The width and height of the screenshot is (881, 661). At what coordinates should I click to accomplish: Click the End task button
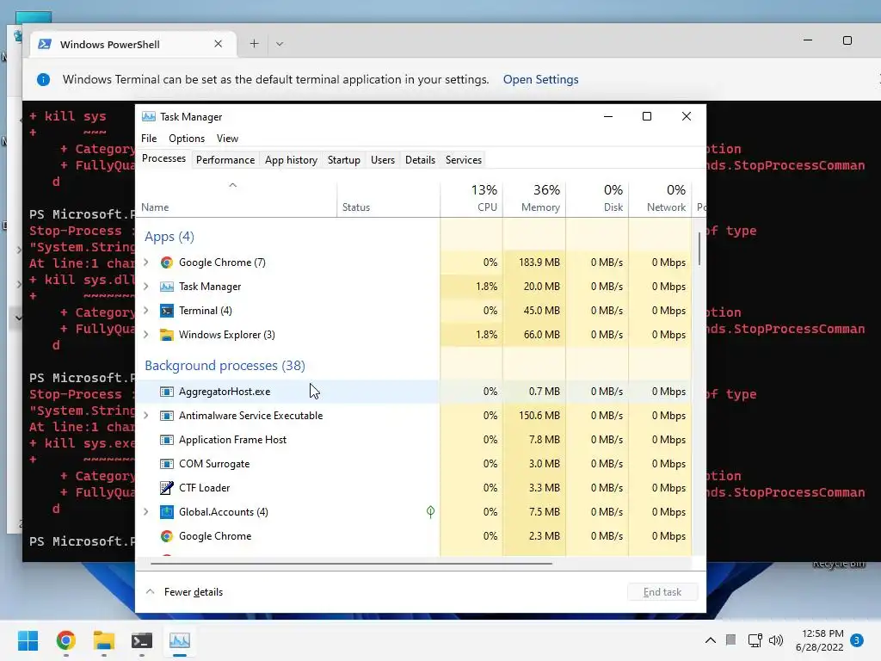[x=662, y=592]
